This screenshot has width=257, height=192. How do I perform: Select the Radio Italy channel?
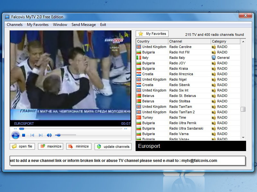(x=188, y=58)
